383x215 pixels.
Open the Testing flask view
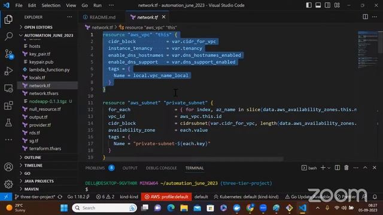pos(8,122)
